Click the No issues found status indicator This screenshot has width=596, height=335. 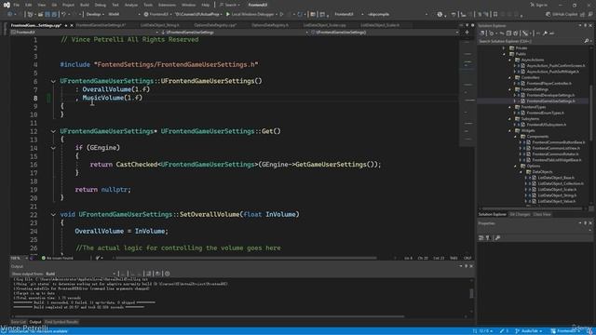point(58,258)
